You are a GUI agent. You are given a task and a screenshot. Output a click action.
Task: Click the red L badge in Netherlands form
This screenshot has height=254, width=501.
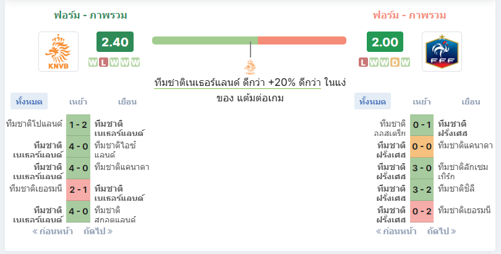coord(103,62)
